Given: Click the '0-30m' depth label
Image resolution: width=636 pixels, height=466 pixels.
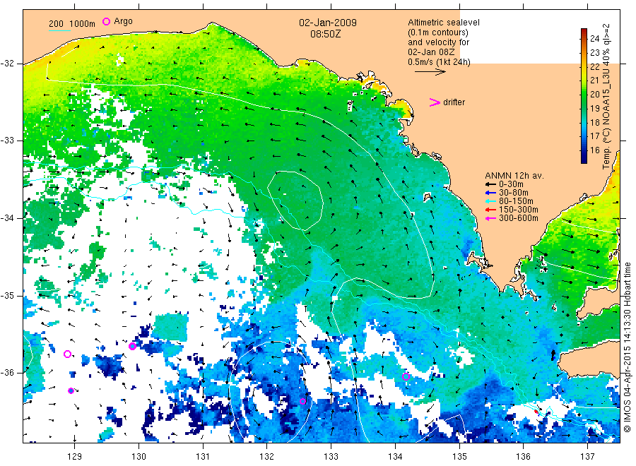Looking at the screenshot, I should (511, 184).
